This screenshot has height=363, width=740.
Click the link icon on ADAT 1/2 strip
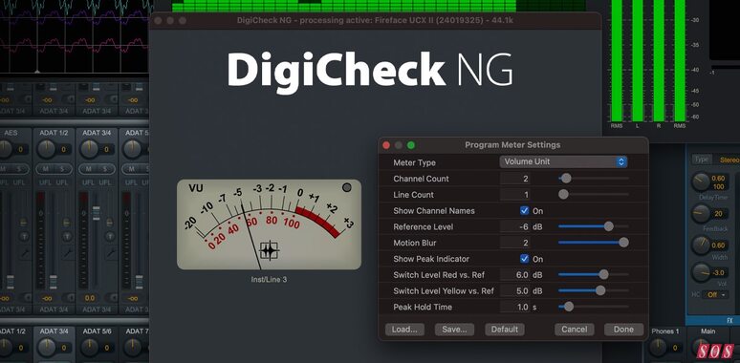tap(67, 222)
